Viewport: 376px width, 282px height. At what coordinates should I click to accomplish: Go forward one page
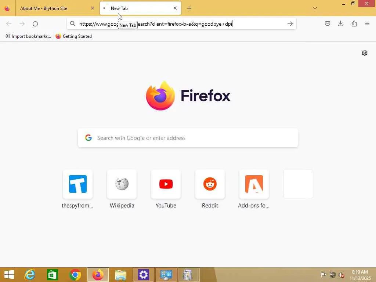[x=22, y=24]
